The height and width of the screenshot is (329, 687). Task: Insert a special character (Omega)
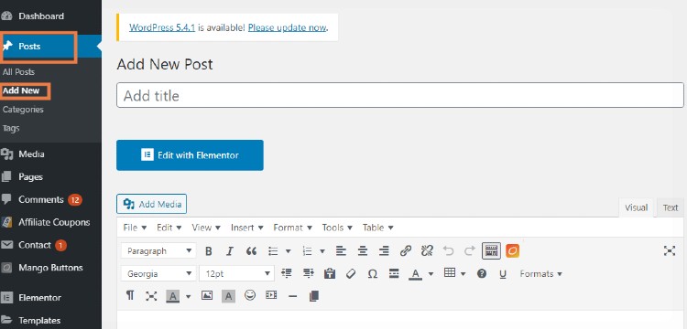pyautogui.click(x=373, y=274)
